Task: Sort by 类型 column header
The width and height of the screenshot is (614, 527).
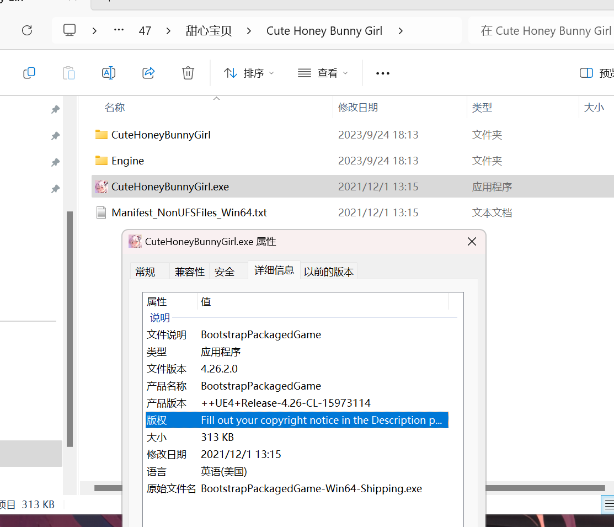Action: [x=482, y=108]
